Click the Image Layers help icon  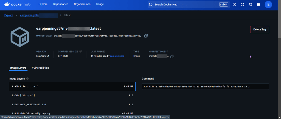coord(28,79)
